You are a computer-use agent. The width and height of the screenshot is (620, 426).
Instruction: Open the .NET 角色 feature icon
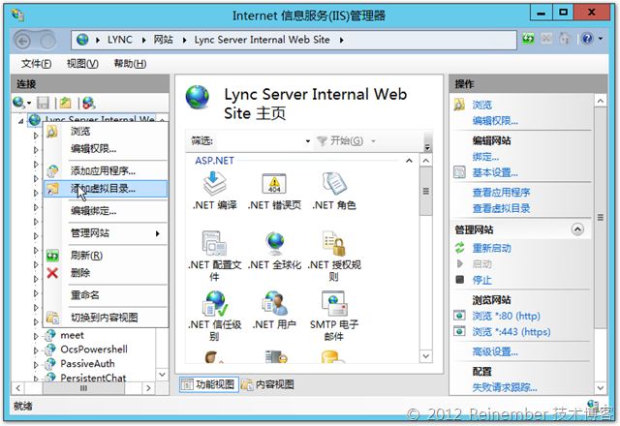click(334, 184)
